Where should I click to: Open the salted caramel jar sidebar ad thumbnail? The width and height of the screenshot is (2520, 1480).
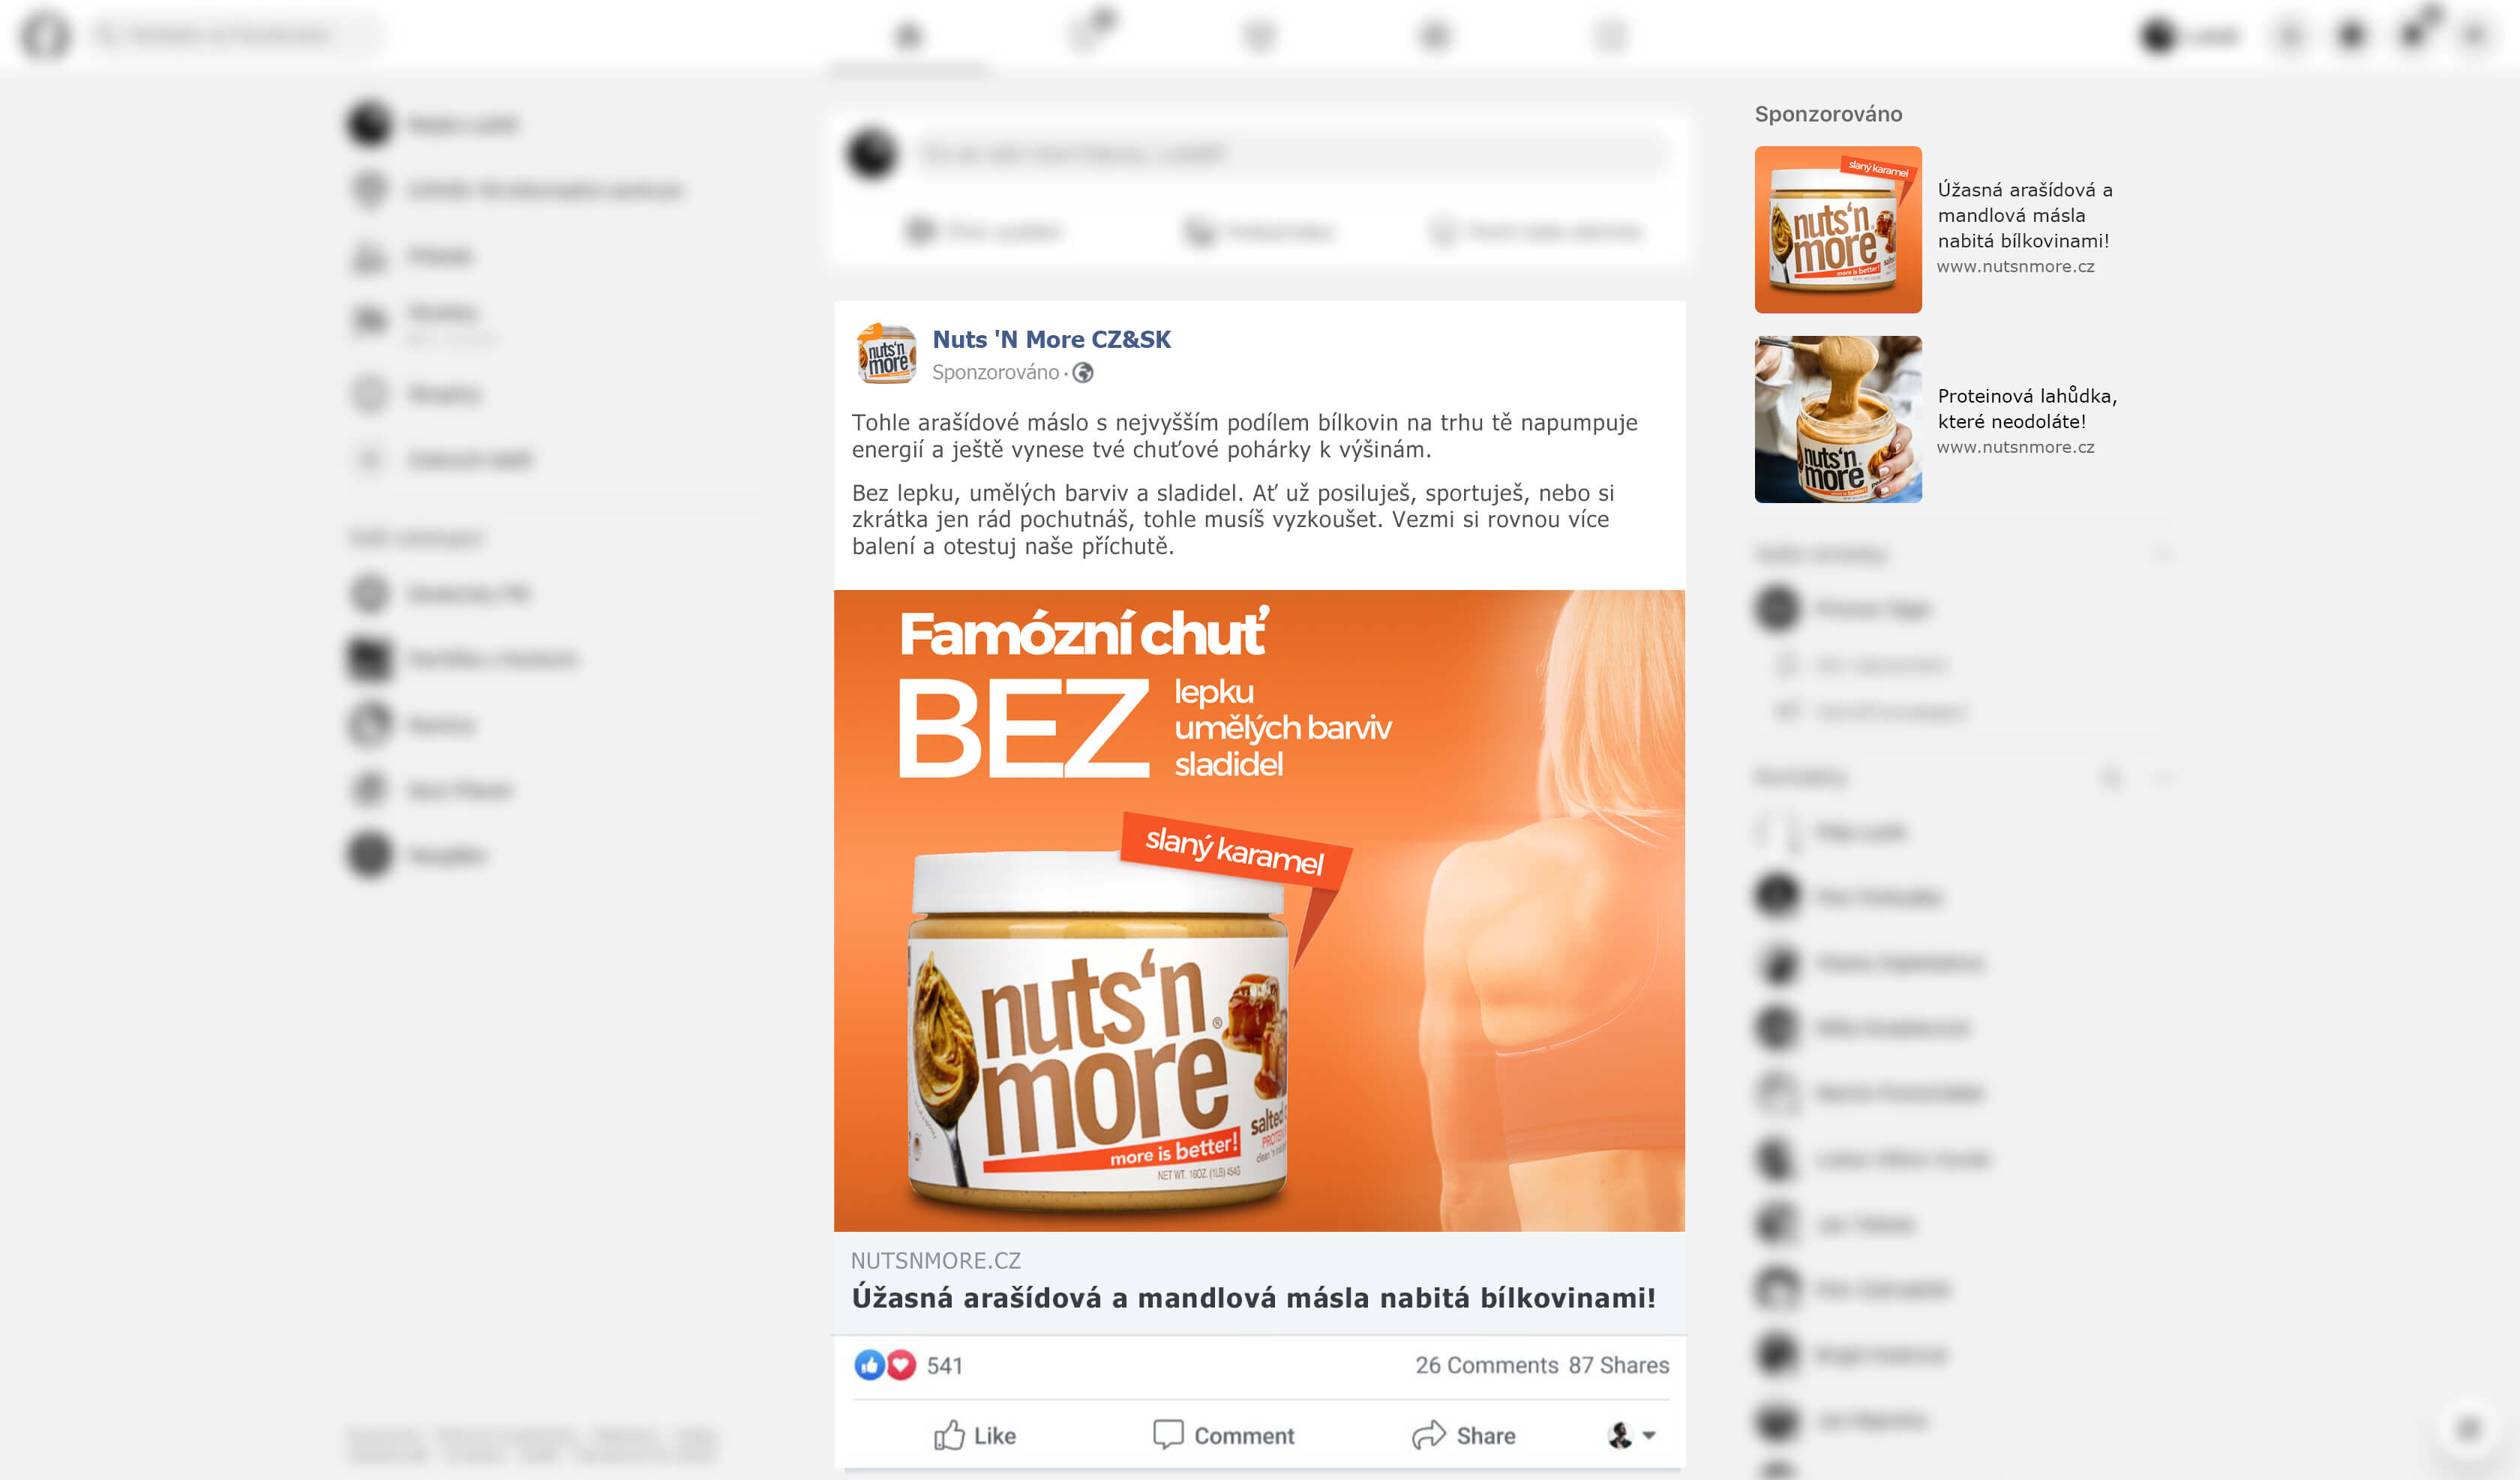(1838, 229)
